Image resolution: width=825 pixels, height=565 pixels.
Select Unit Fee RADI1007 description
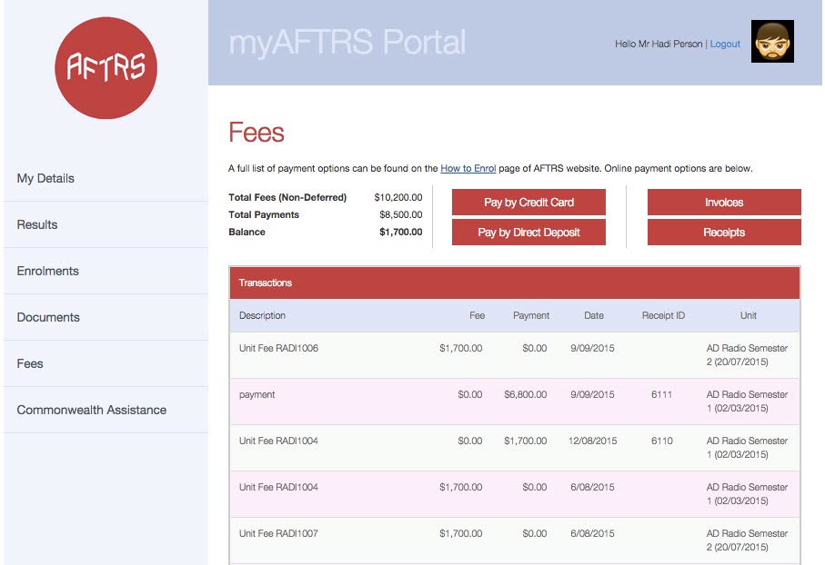pyautogui.click(x=278, y=533)
